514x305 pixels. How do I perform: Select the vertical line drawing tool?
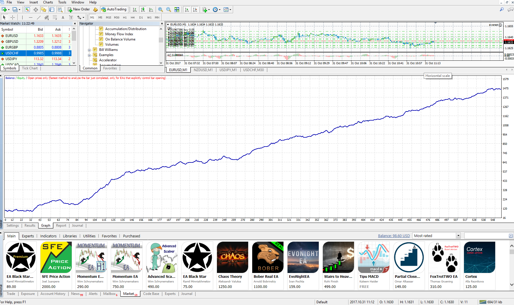point(22,17)
